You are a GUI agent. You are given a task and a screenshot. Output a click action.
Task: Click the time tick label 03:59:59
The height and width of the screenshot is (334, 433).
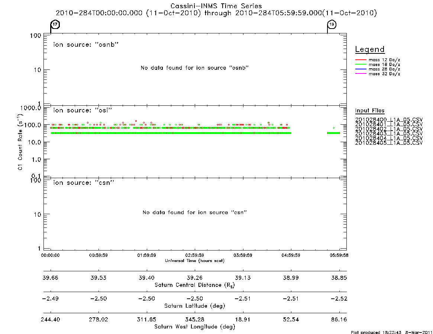[x=243, y=255]
